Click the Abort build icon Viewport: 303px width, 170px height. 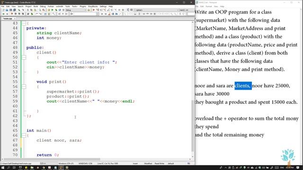point(63,10)
